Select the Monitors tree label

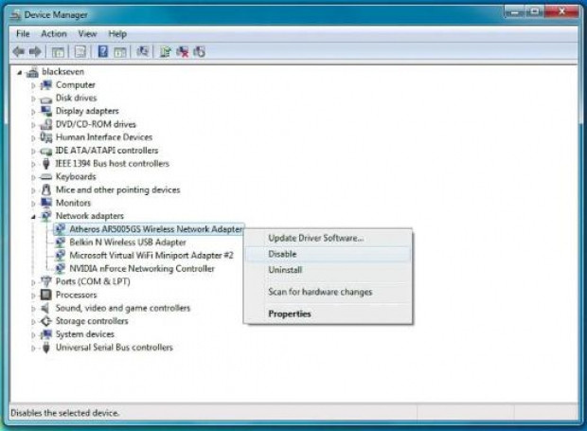(73, 203)
